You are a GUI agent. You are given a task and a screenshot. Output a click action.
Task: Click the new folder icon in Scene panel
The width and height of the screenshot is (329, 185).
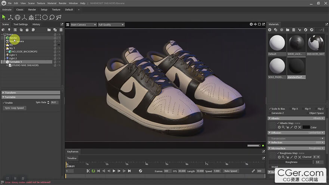49,30
